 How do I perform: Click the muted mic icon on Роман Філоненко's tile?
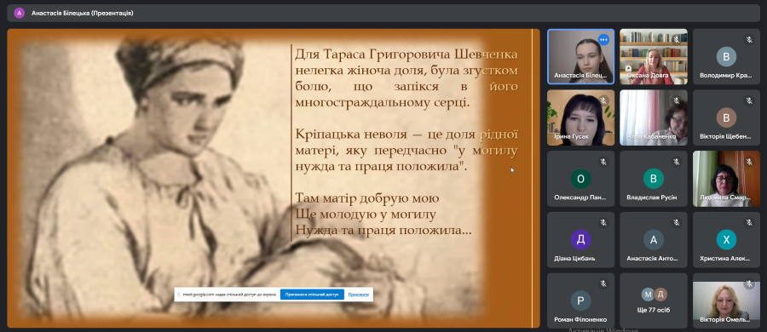[603, 283]
